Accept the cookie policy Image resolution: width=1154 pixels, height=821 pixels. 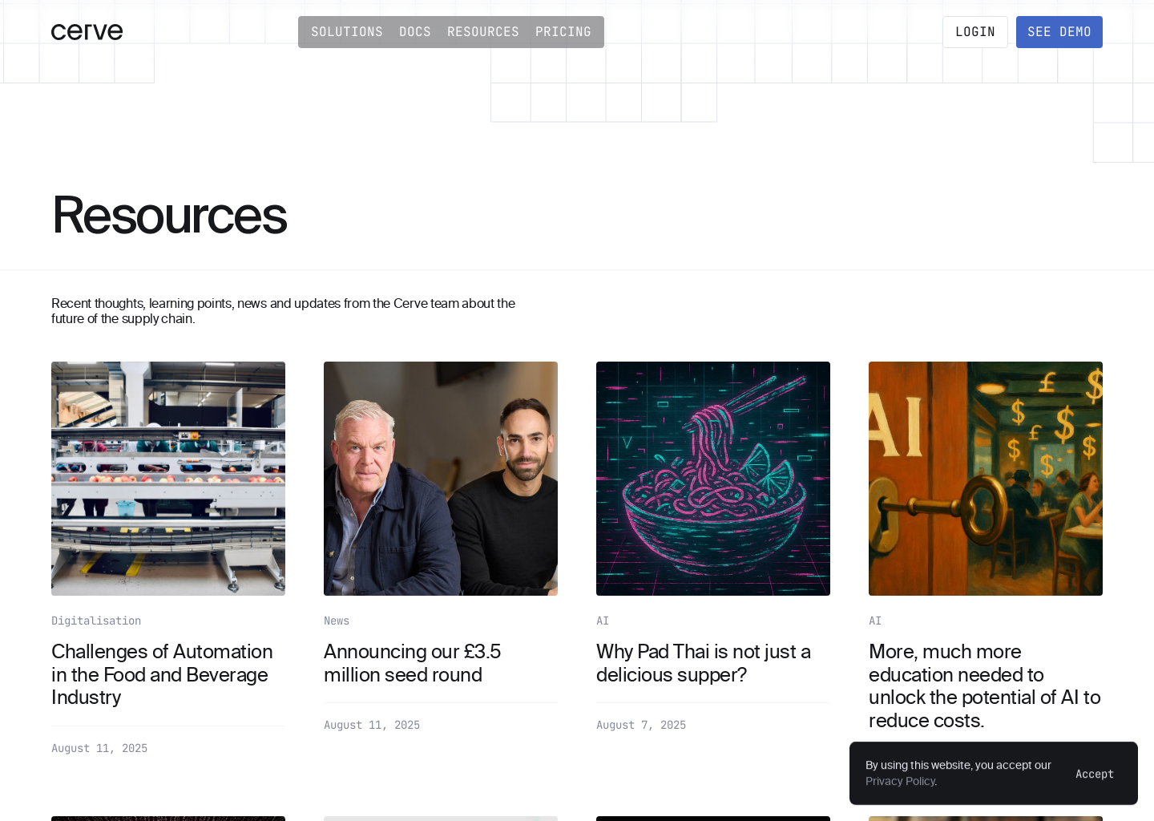(x=1095, y=773)
